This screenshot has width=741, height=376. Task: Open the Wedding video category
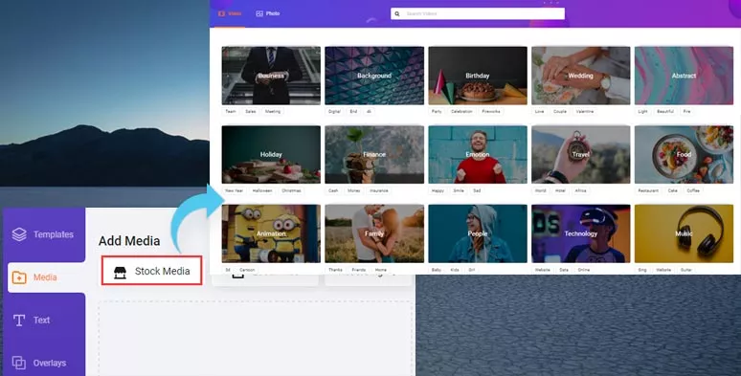[581, 76]
